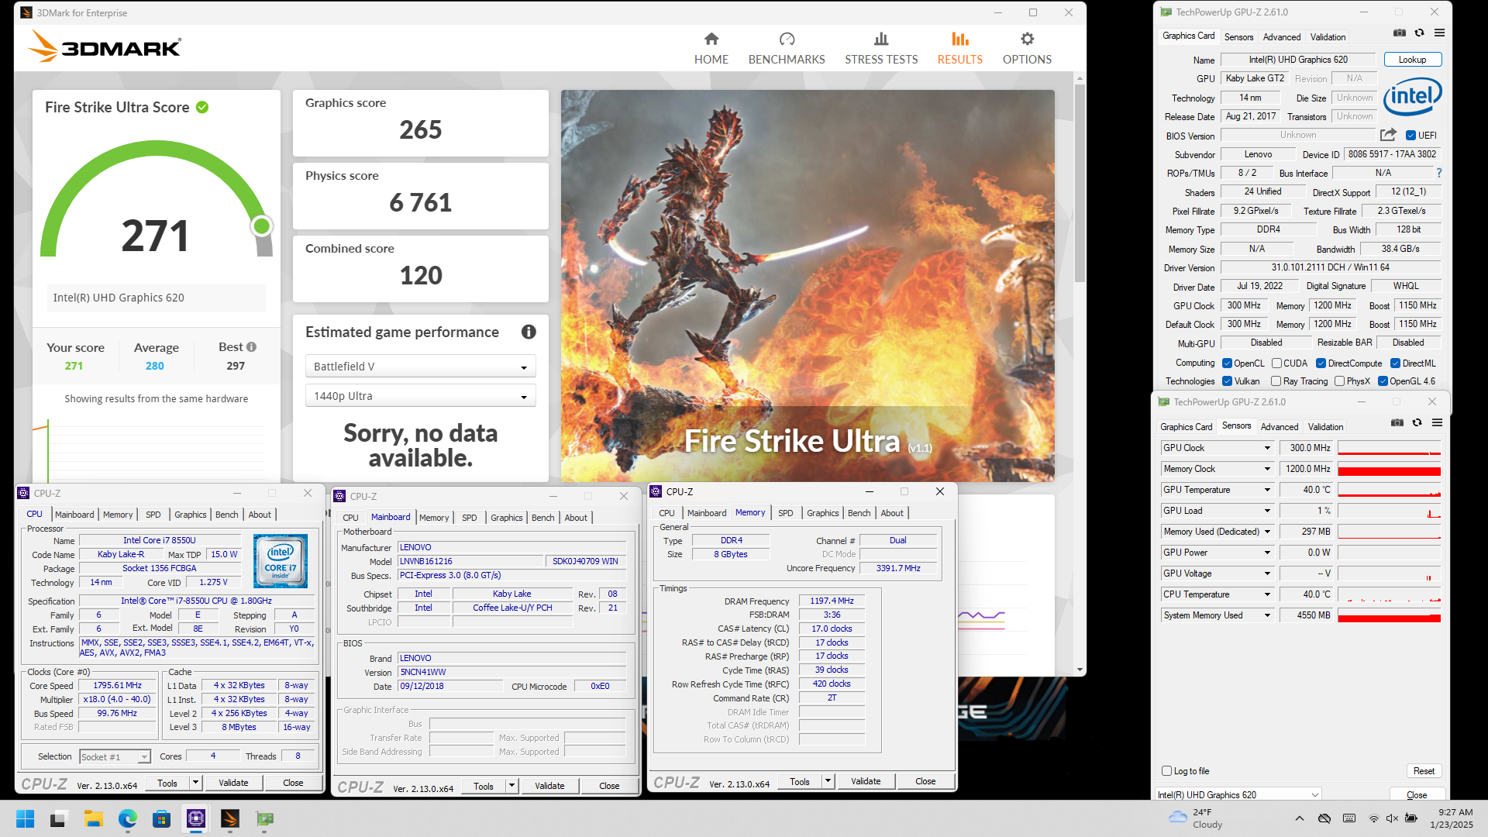
Task: Toggle the UEFI checkbox in GPU-Z
Action: pos(1410,135)
